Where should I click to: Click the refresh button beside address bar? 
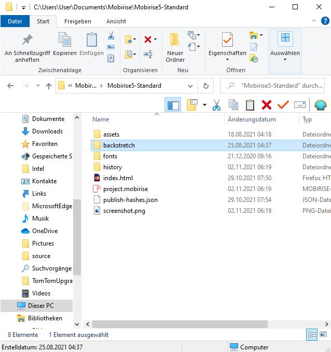click(206, 86)
